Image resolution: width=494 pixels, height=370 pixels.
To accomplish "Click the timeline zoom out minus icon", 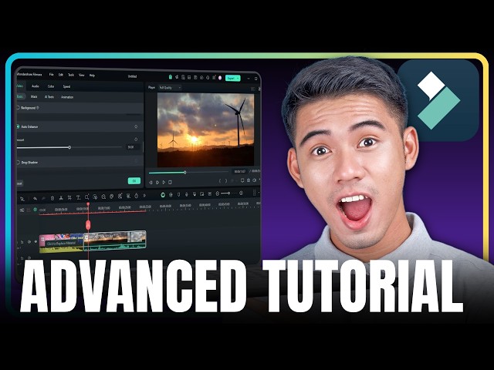I will point(218,193).
